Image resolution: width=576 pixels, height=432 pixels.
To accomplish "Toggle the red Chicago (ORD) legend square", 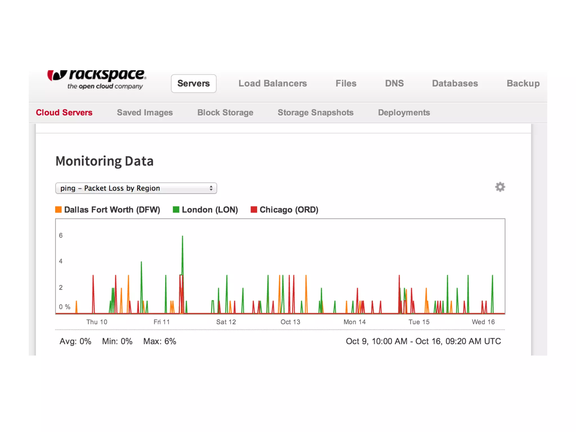I will [254, 210].
